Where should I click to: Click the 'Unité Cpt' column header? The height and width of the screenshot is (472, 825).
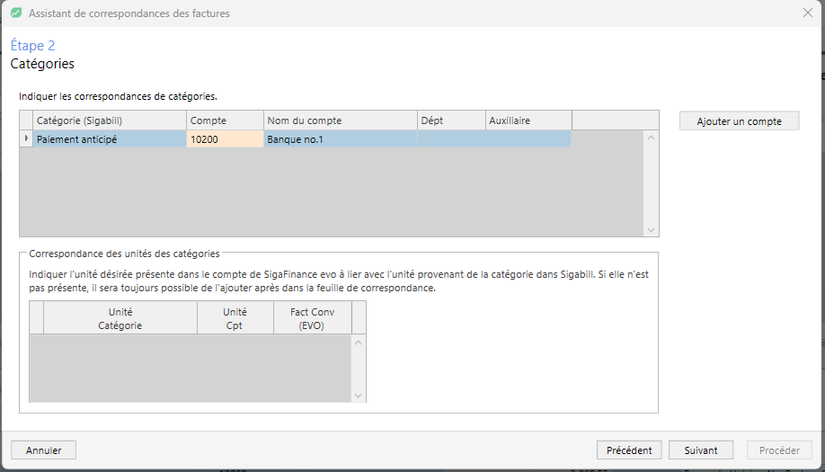[235, 318]
